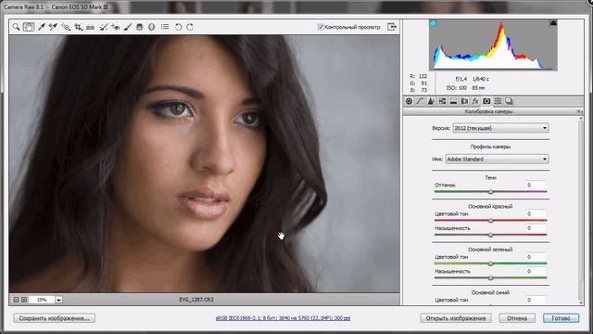Open the Effects fx panel tab
This screenshot has height=334, width=593.
coord(475,101)
